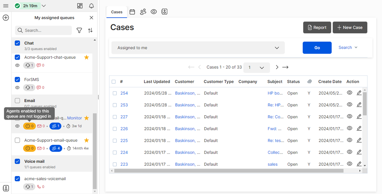
Task: Open the Assigned to me dropdown
Action: point(198,48)
